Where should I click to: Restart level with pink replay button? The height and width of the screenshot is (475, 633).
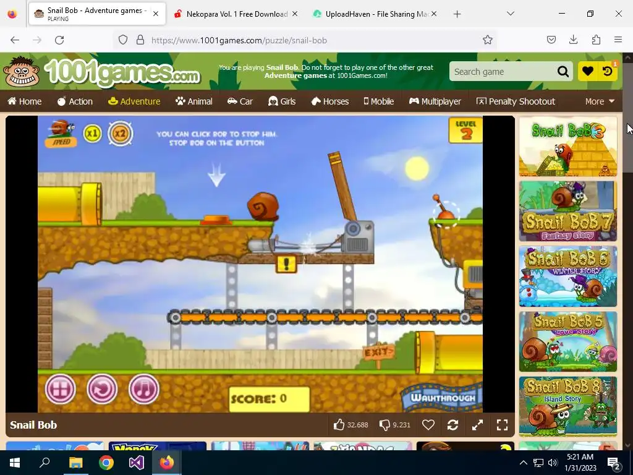[x=102, y=389]
